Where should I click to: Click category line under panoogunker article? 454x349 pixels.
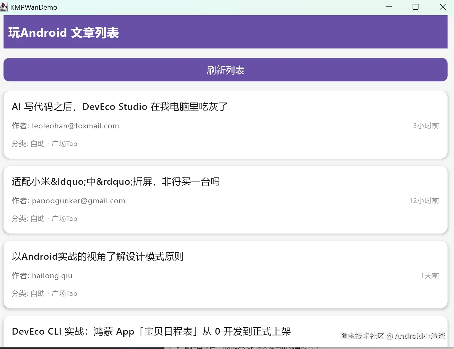44,219
